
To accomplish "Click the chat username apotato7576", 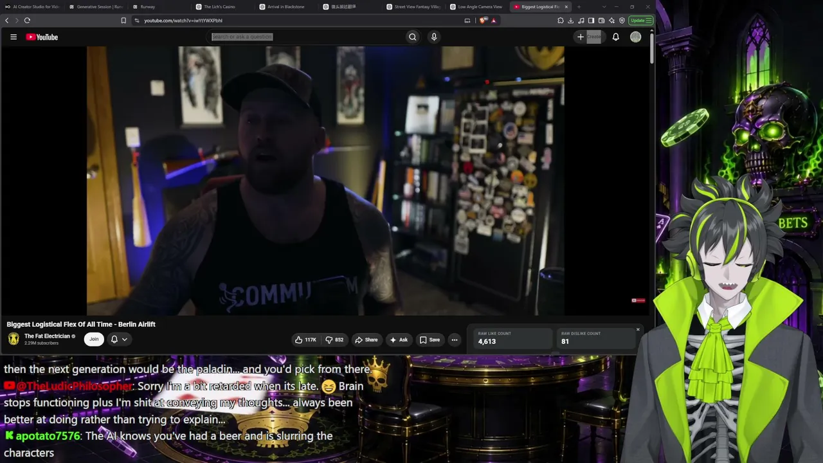I will tap(48, 436).
